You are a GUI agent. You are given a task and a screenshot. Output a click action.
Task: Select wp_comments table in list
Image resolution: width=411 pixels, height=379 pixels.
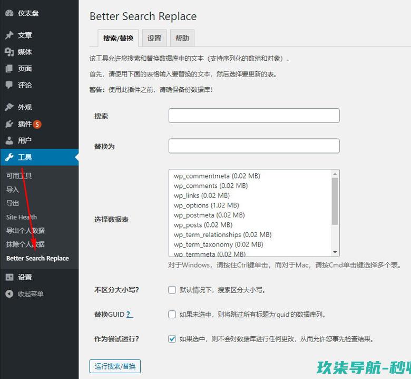pos(211,186)
